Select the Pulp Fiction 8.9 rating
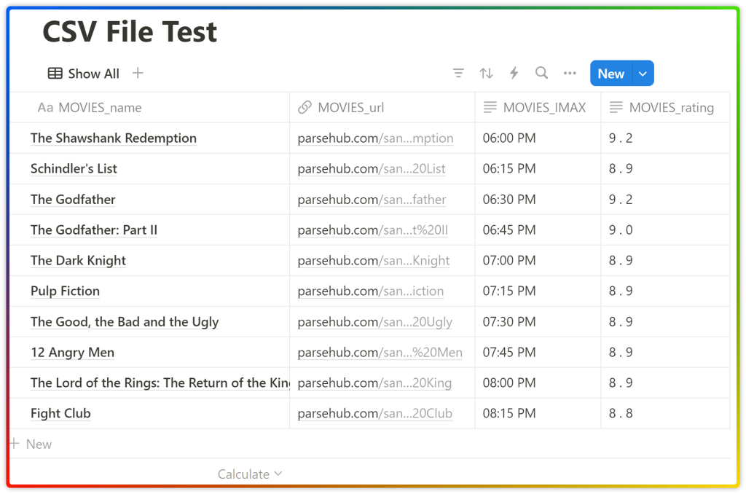The height and width of the screenshot is (494, 746). 665,291
